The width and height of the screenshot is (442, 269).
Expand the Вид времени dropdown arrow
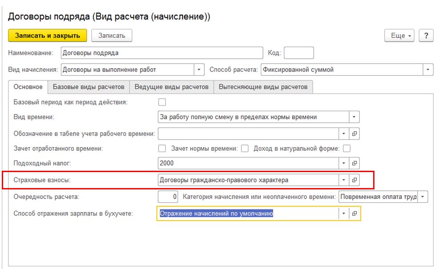354,117
